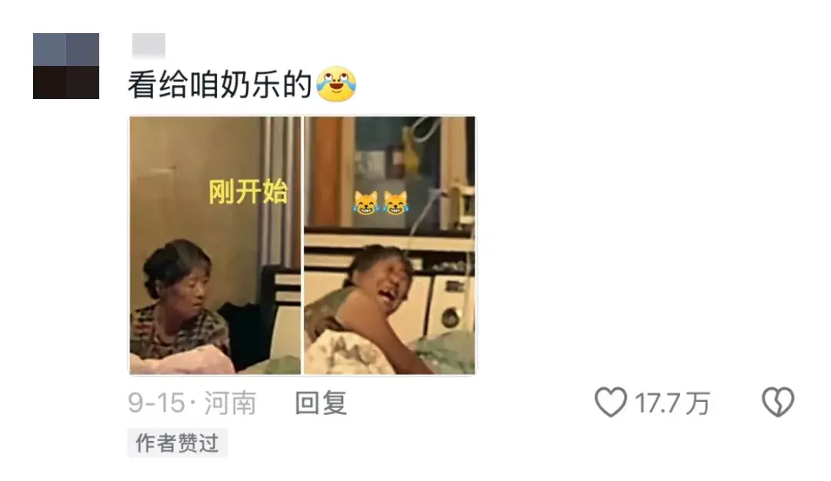
Task: Click the round dial on the appliance
Action: point(450,317)
